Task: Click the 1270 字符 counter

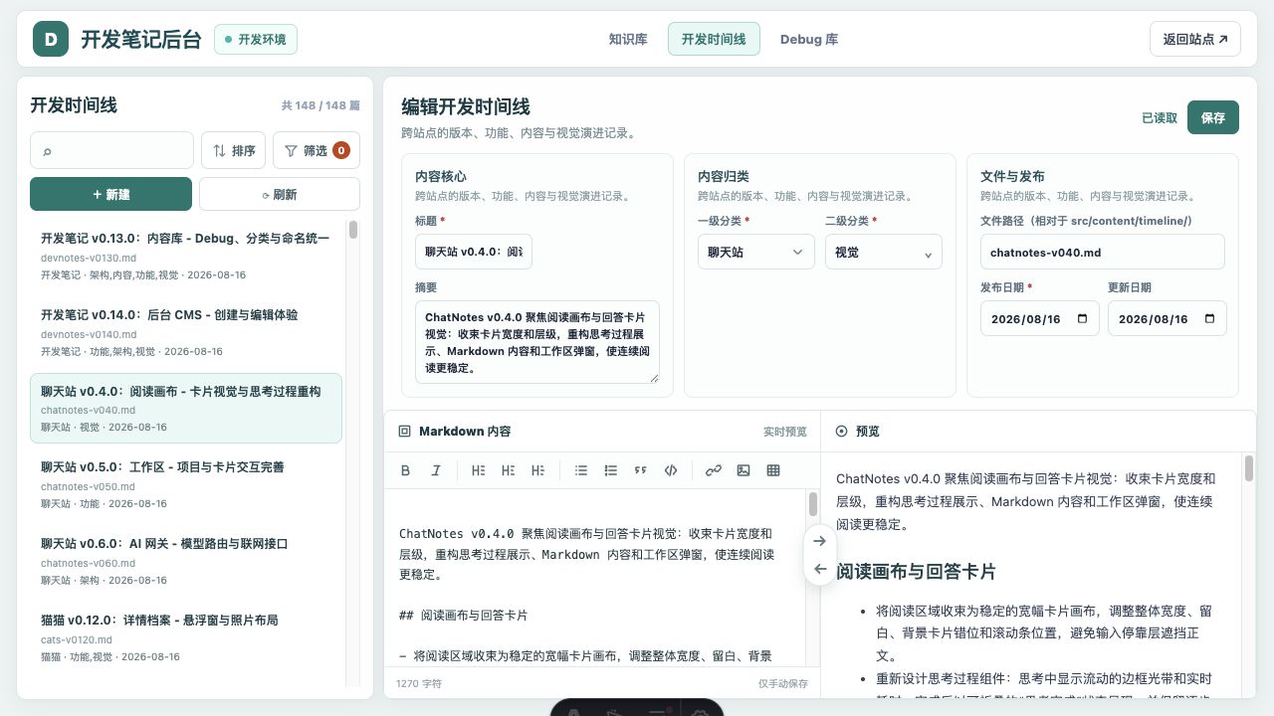Action: click(x=419, y=683)
